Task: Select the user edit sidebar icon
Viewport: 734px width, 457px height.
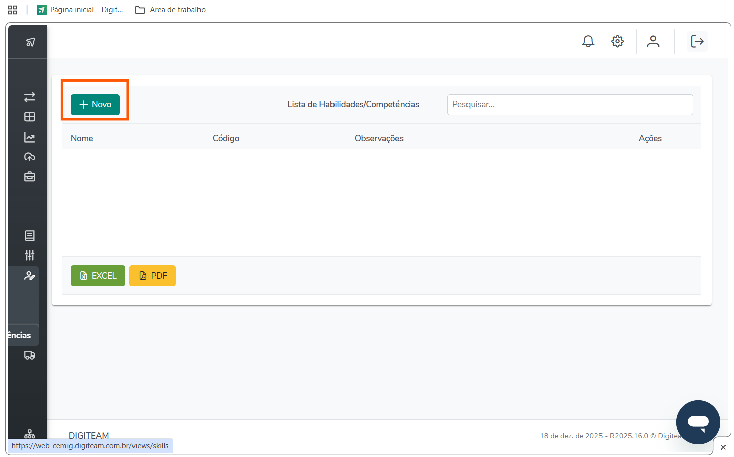Action: [x=30, y=276]
